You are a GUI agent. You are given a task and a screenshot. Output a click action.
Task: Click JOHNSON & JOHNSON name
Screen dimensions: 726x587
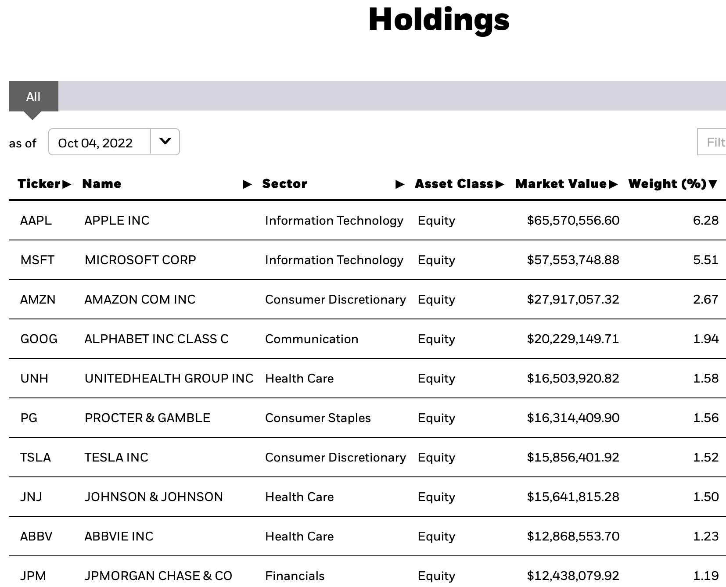[154, 497]
